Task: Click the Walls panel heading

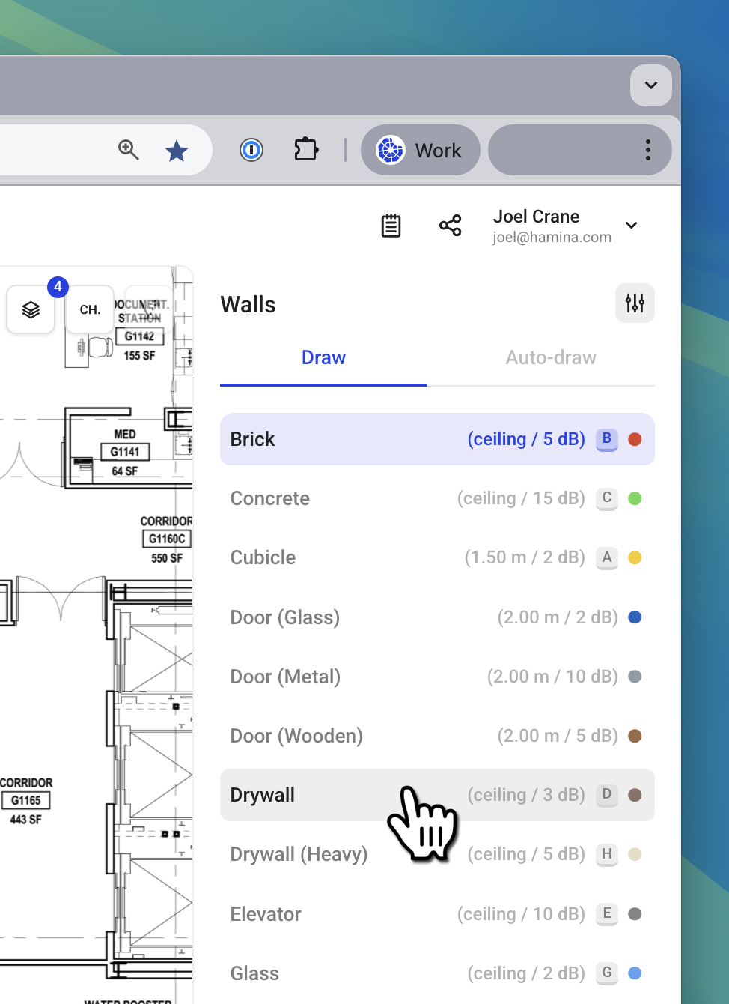Action: pos(248,305)
